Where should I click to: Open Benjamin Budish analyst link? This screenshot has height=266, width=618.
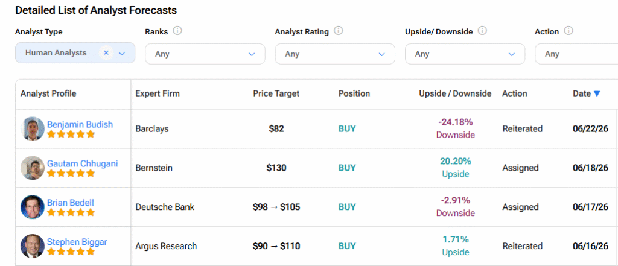pyautogui.click(x=80, y=124)
